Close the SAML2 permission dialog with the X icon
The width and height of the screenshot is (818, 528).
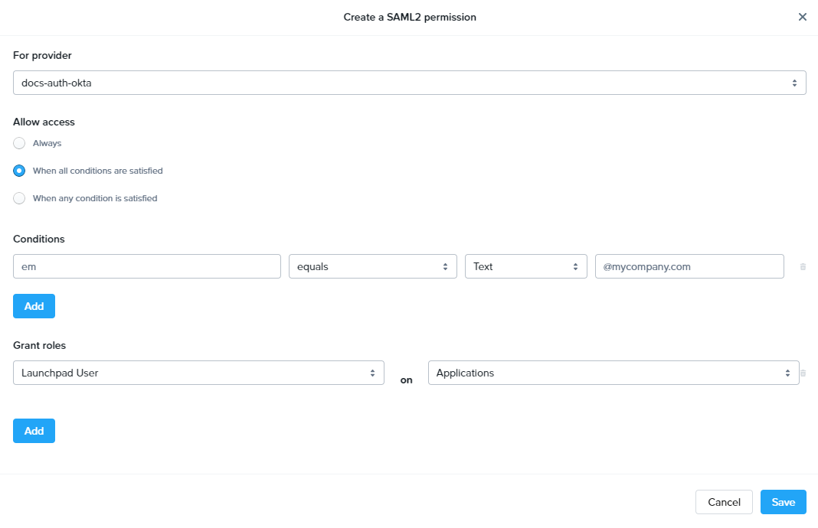[x=802, y=17]
